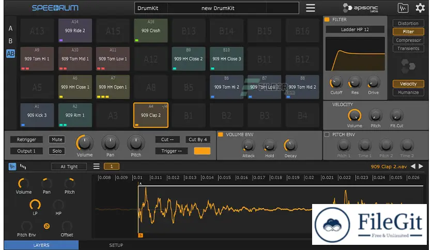Open the Filter effect tab
The width and height of the screenshot is (432, 250).
(x=408, y=32)
